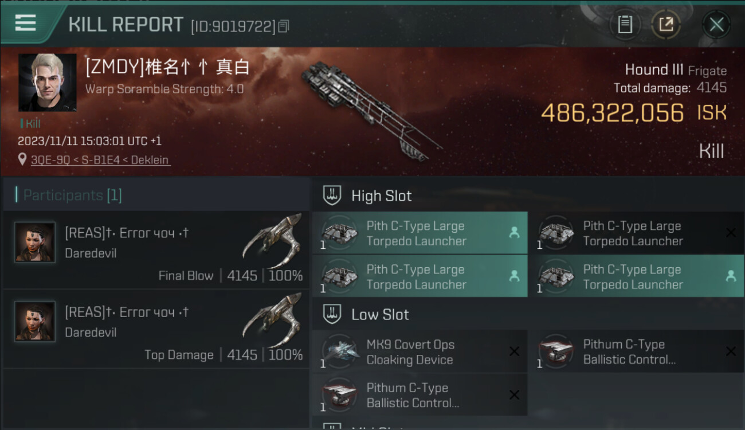Screen dimensions: 745x430
Task: Select Top Damage Daredevil ship icon
Action: pyautogui.click(x=273, y=320)
